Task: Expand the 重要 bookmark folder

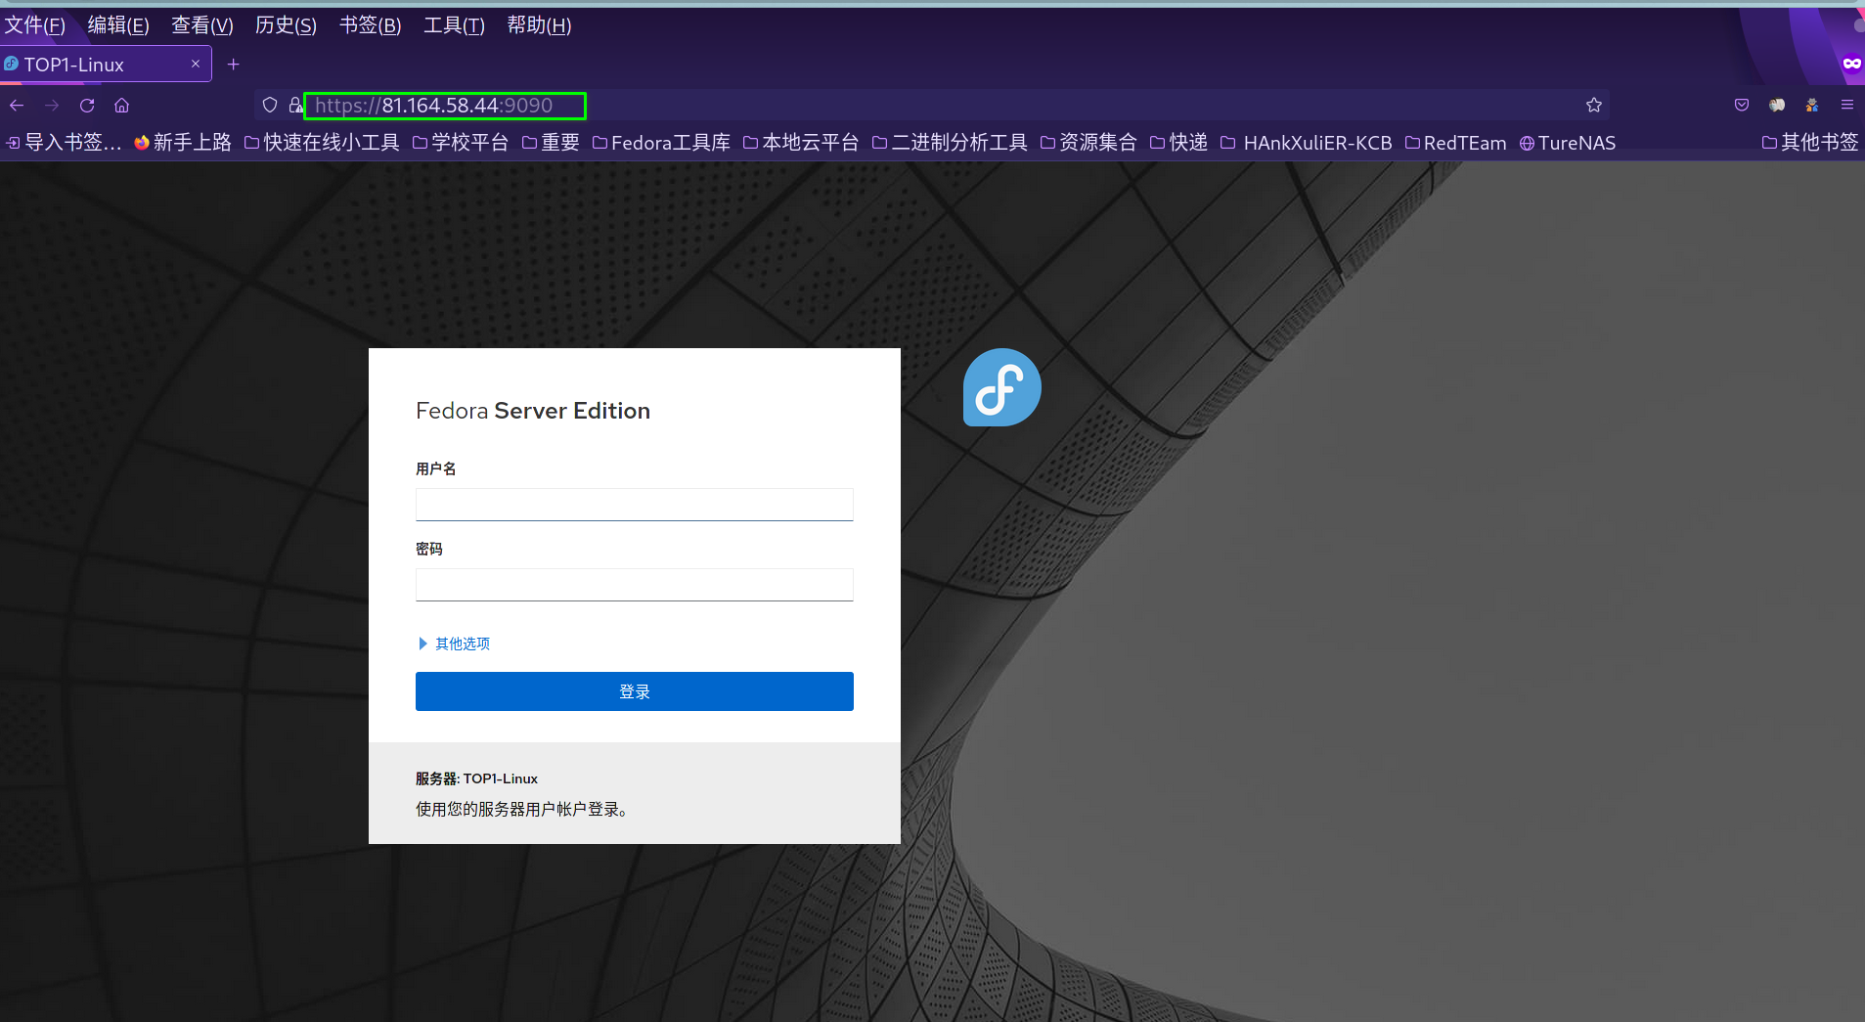Action: (551, 143)
